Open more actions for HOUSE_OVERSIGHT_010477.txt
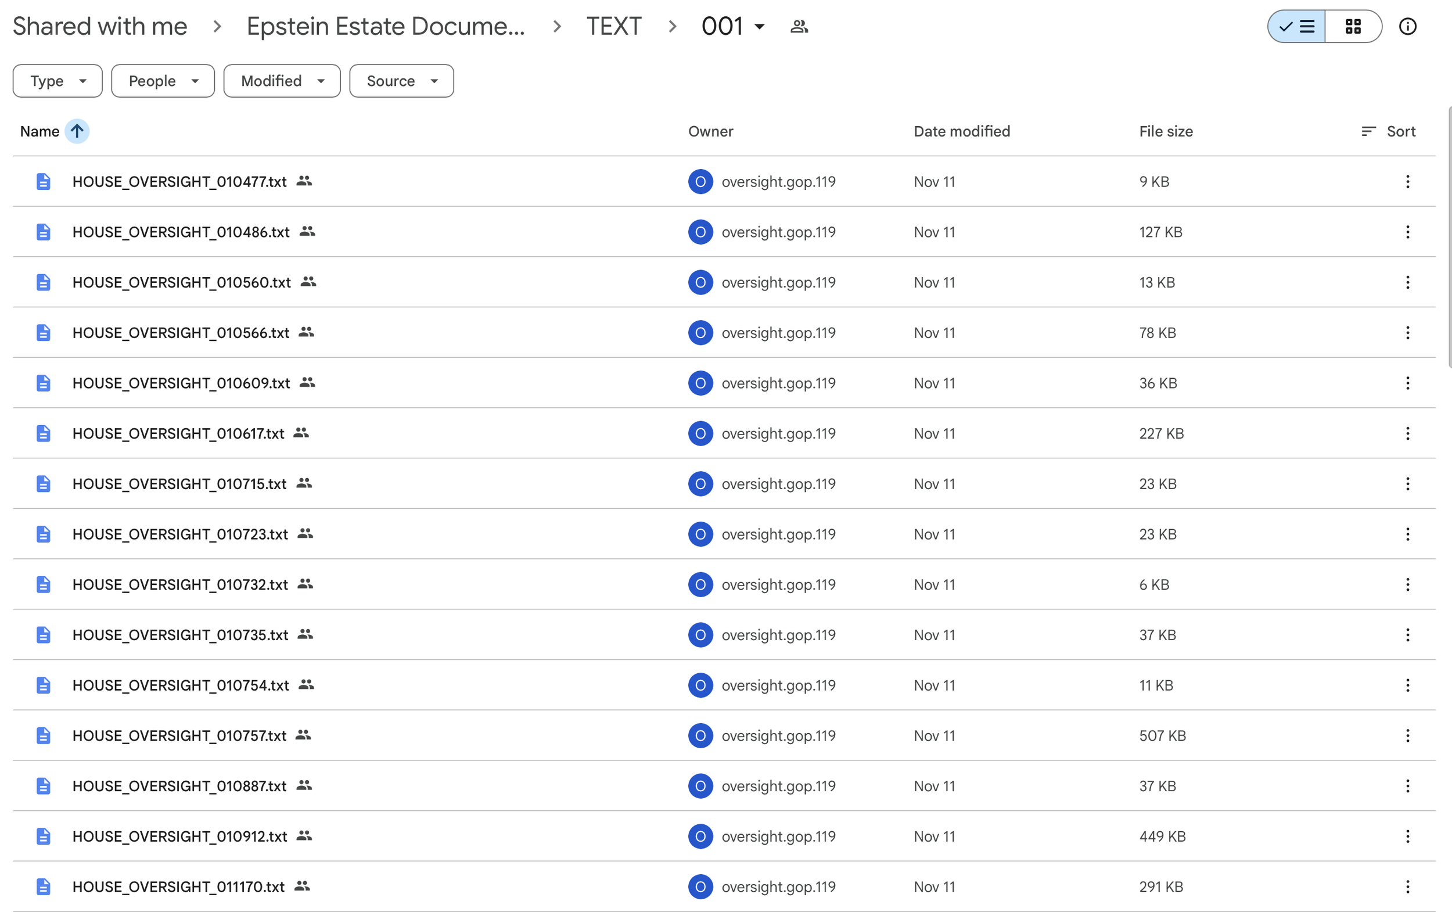 [1407, 182]
